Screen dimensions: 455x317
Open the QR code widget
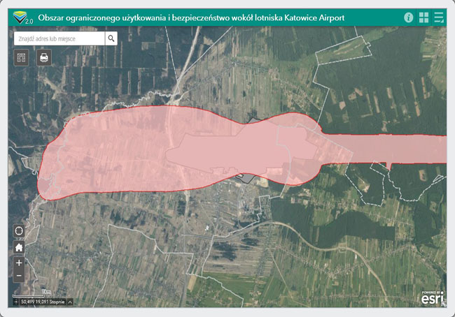tap(21, 58)
